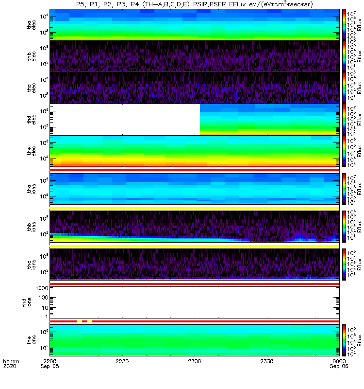Viewport: 364px width, 389px height.
Task: Click the Eflux color bar beside thd elec
Action: [344, 119]
